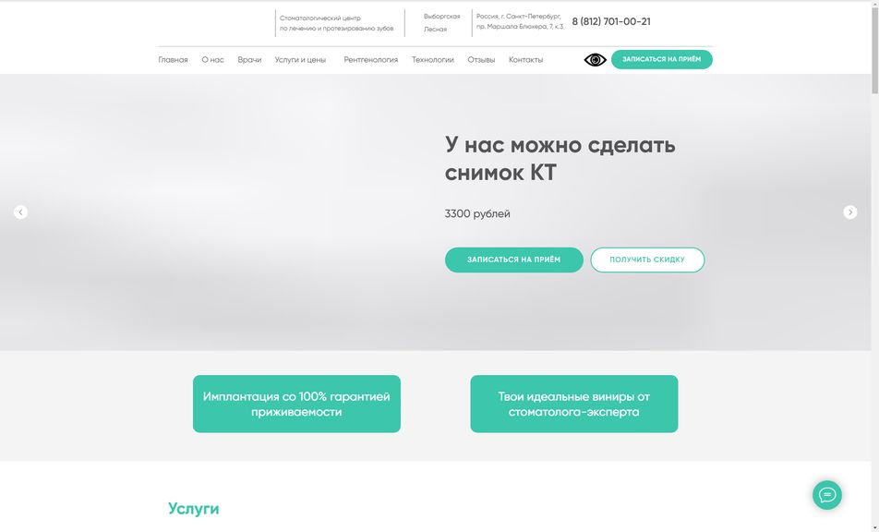This screenshot has width=879, height=532.
Task: Open the chat bubble widget
Action: coord(827,495)
